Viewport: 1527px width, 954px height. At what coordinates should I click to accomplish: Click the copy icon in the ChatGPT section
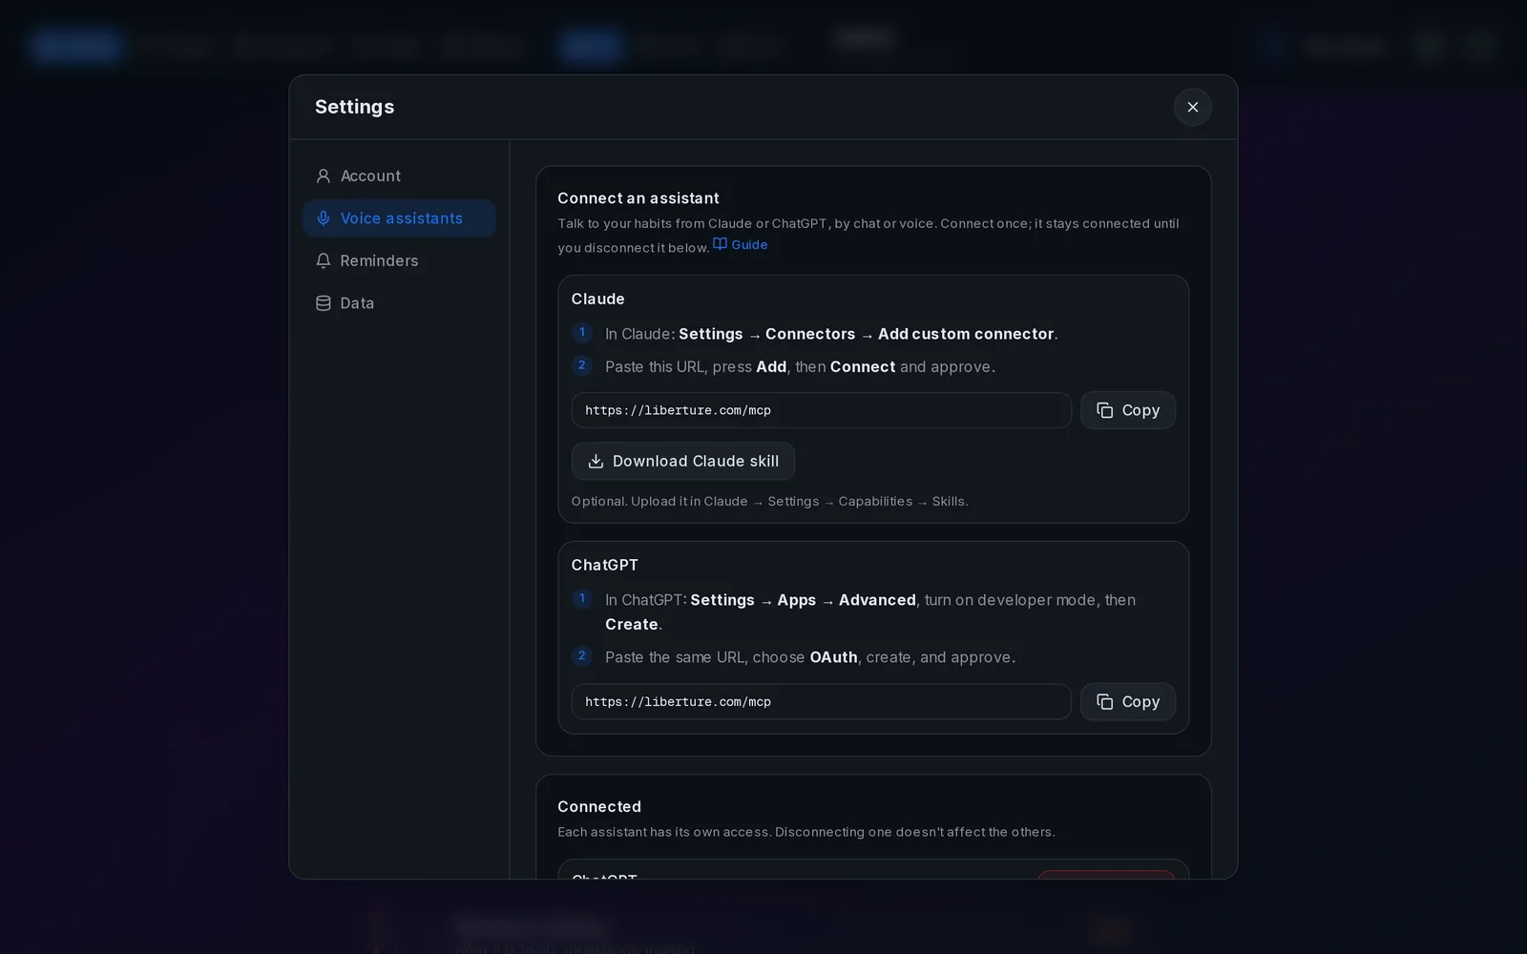pyautogui.click(x=1104, y=702)
